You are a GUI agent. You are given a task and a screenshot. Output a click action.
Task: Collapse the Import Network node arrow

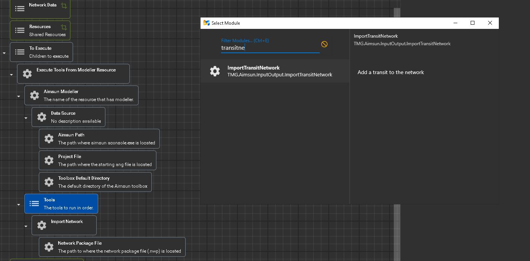click(26, 226)
